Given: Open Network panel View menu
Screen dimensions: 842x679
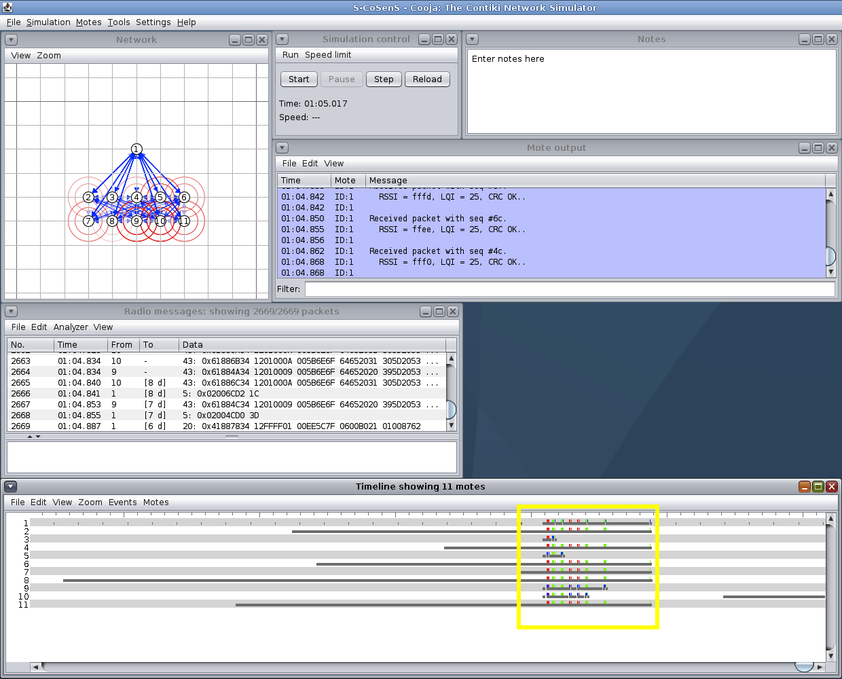Looking at the screenshot, I should click(x=21, y=56).
